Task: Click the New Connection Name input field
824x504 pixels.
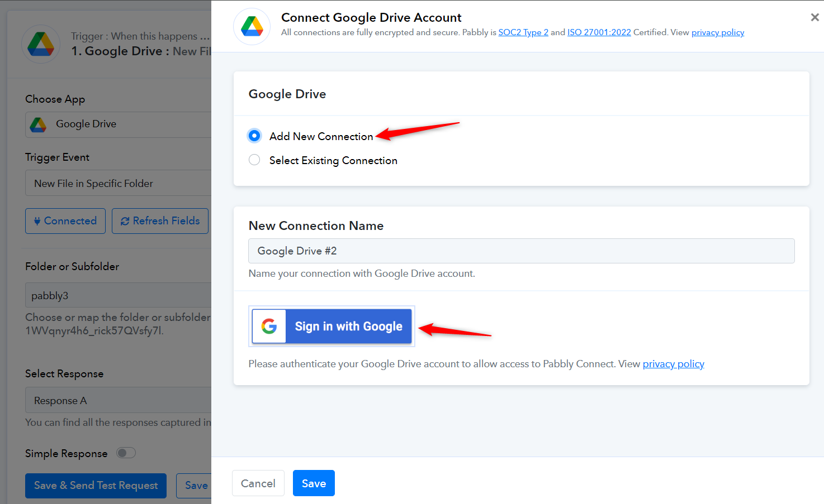Action: point(522,251)
